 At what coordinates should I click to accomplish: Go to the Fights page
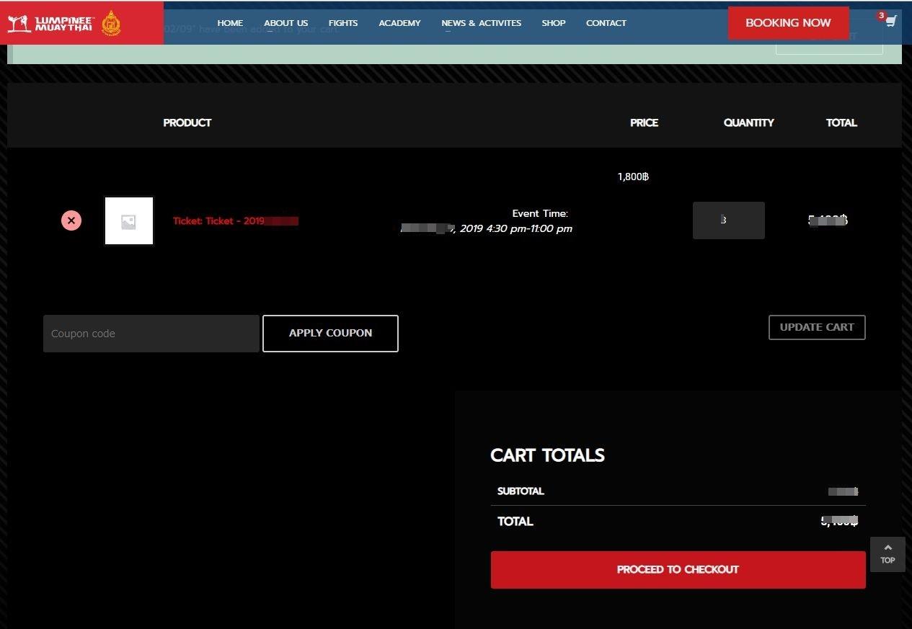click(343, 23)
